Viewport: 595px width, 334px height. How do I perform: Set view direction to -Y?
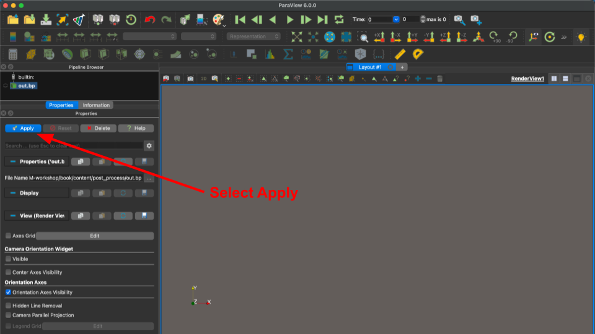429,36
